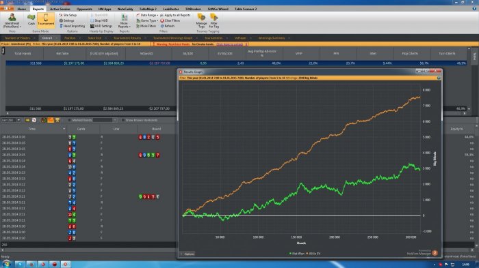The height and width of the screenshot is (268, 479).
Task: Open the Active Session ribbon tab
Action: click(60, 9)
